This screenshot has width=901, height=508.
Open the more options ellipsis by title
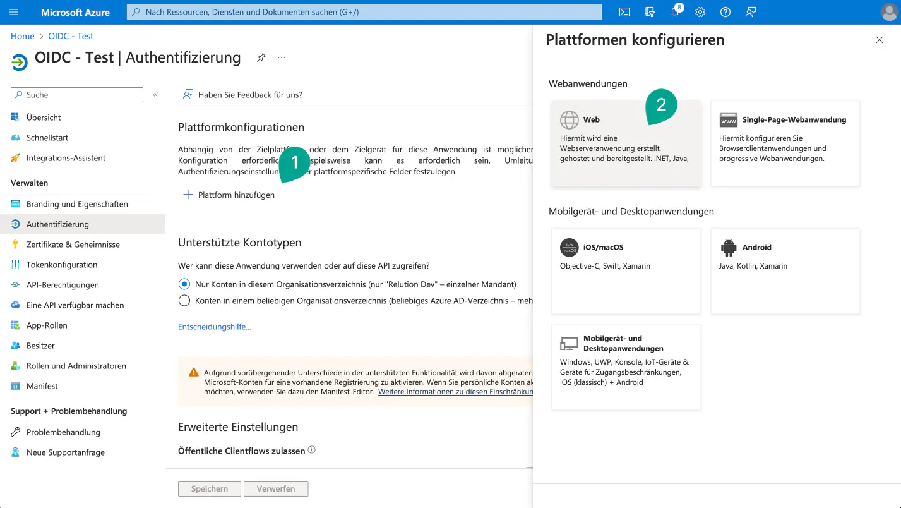point(282,57)
